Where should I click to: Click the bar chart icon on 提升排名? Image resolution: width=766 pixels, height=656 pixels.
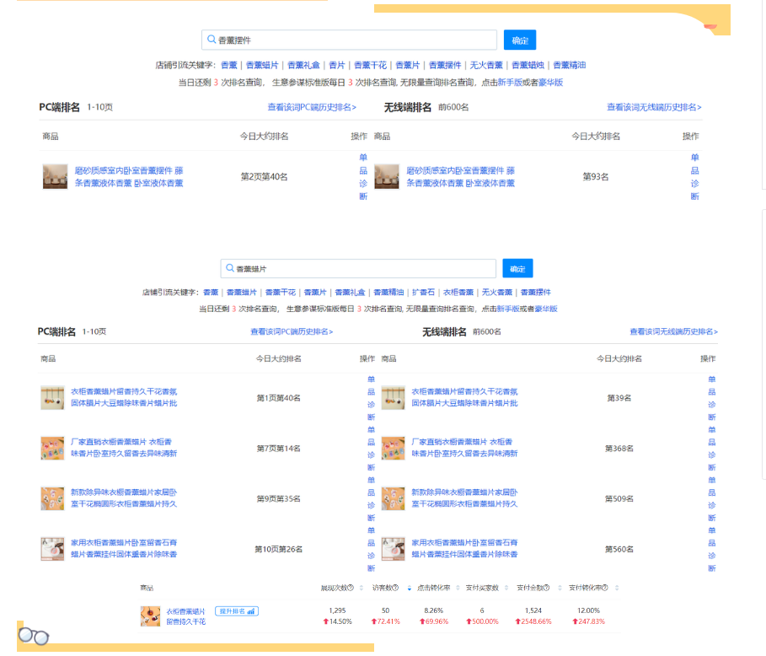[252, 611]
